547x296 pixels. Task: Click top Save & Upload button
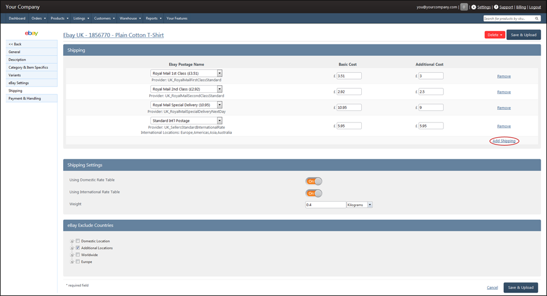pos(524,35)
